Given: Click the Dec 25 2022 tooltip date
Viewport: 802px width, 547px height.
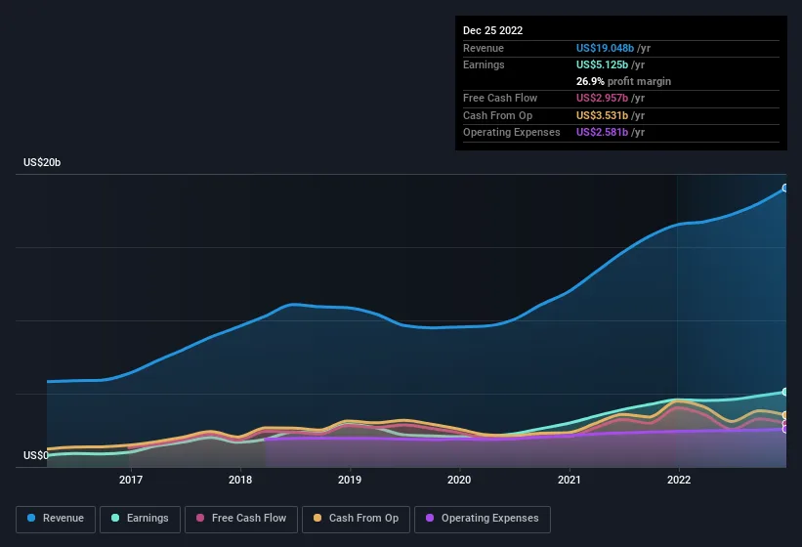Looking at the screenshot, I should click(493, 30).
